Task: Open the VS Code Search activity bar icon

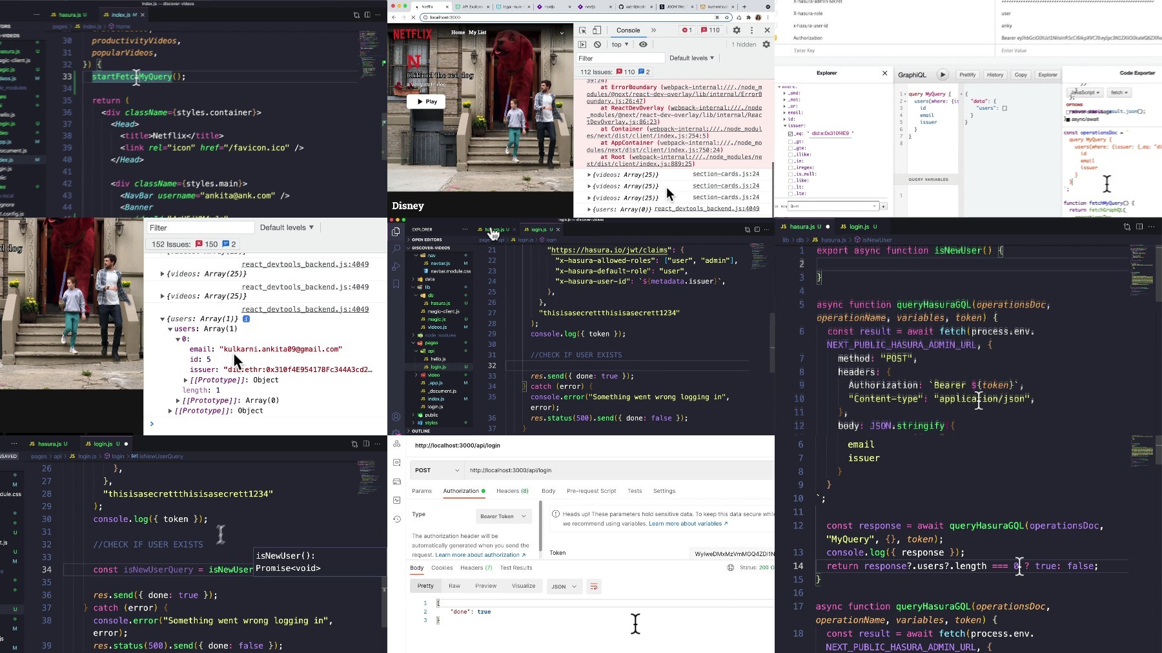Action: pyautogui.click(x=396, y=249)
